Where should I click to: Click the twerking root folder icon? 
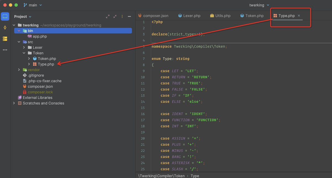(20, 25)
